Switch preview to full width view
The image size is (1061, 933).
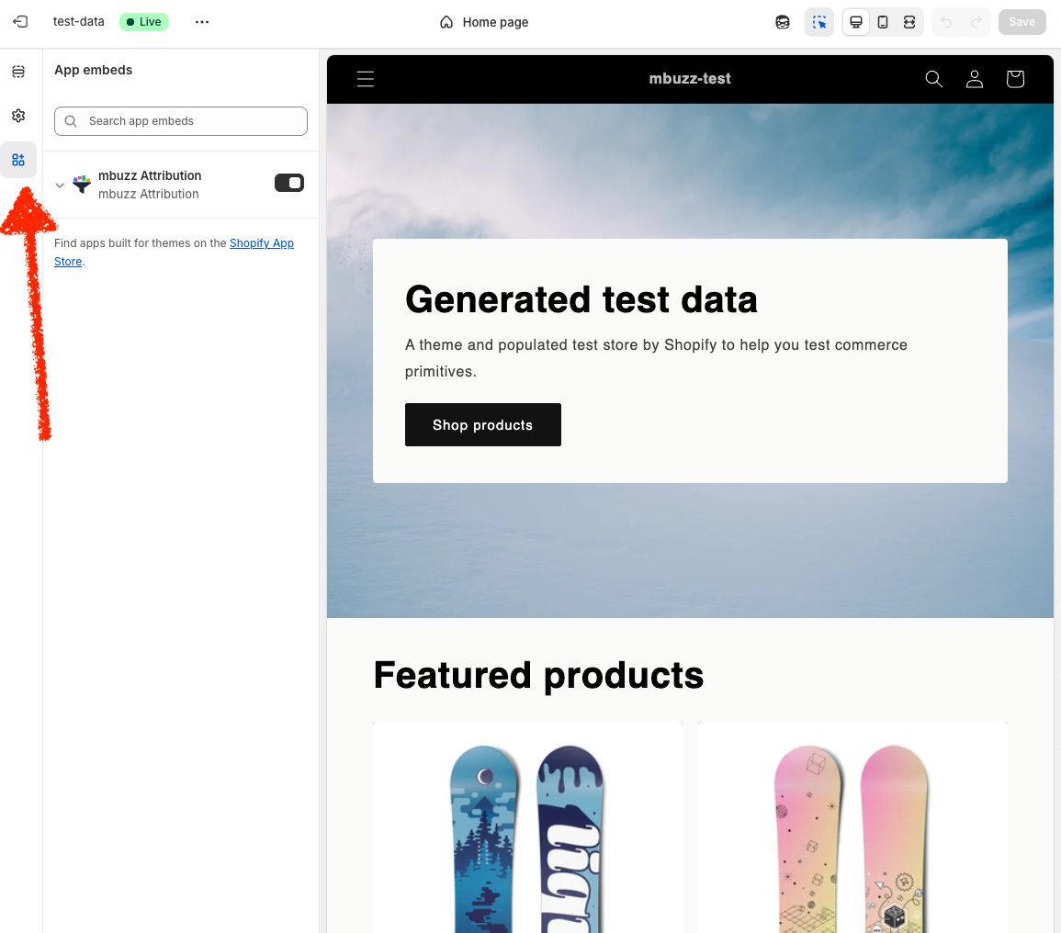[x=909, y=21]
